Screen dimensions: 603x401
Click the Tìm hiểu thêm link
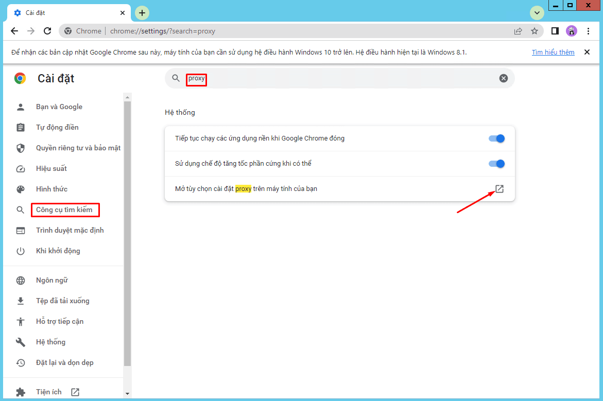pos(553,53)
